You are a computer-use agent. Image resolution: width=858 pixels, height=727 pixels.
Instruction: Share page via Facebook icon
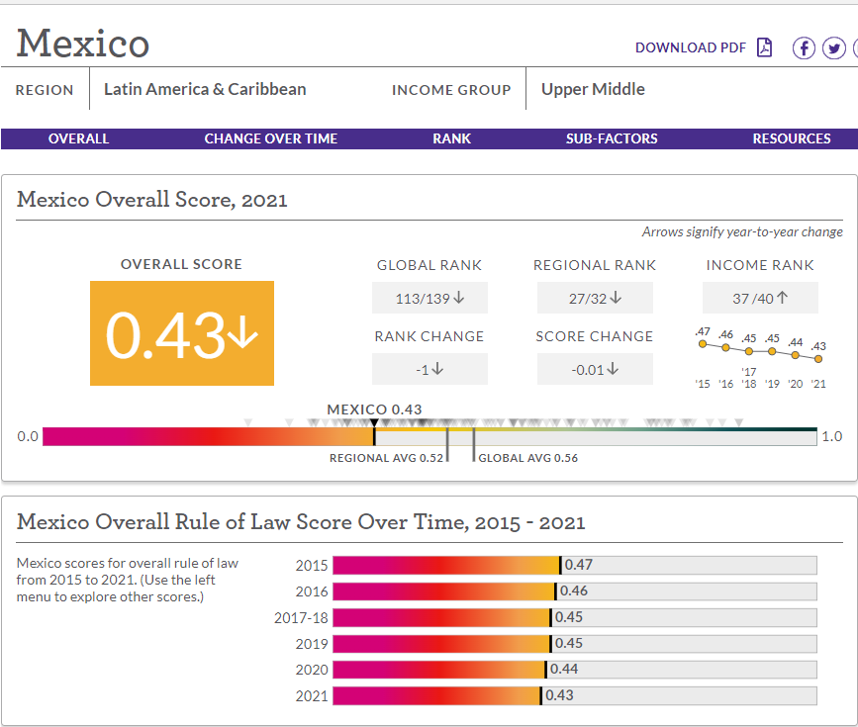[804, 48]
